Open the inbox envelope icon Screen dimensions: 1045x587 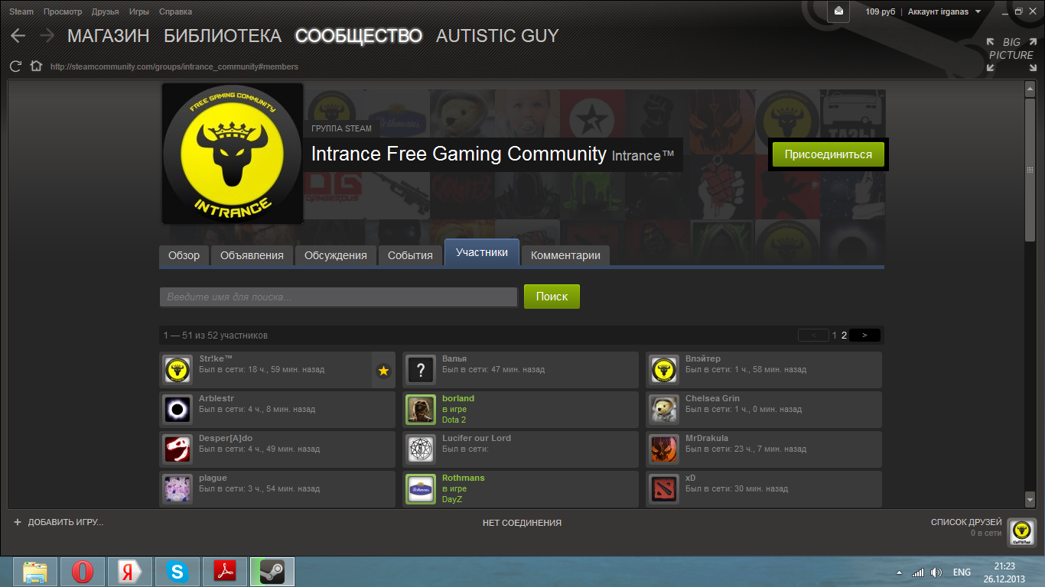tap(840, 11)
